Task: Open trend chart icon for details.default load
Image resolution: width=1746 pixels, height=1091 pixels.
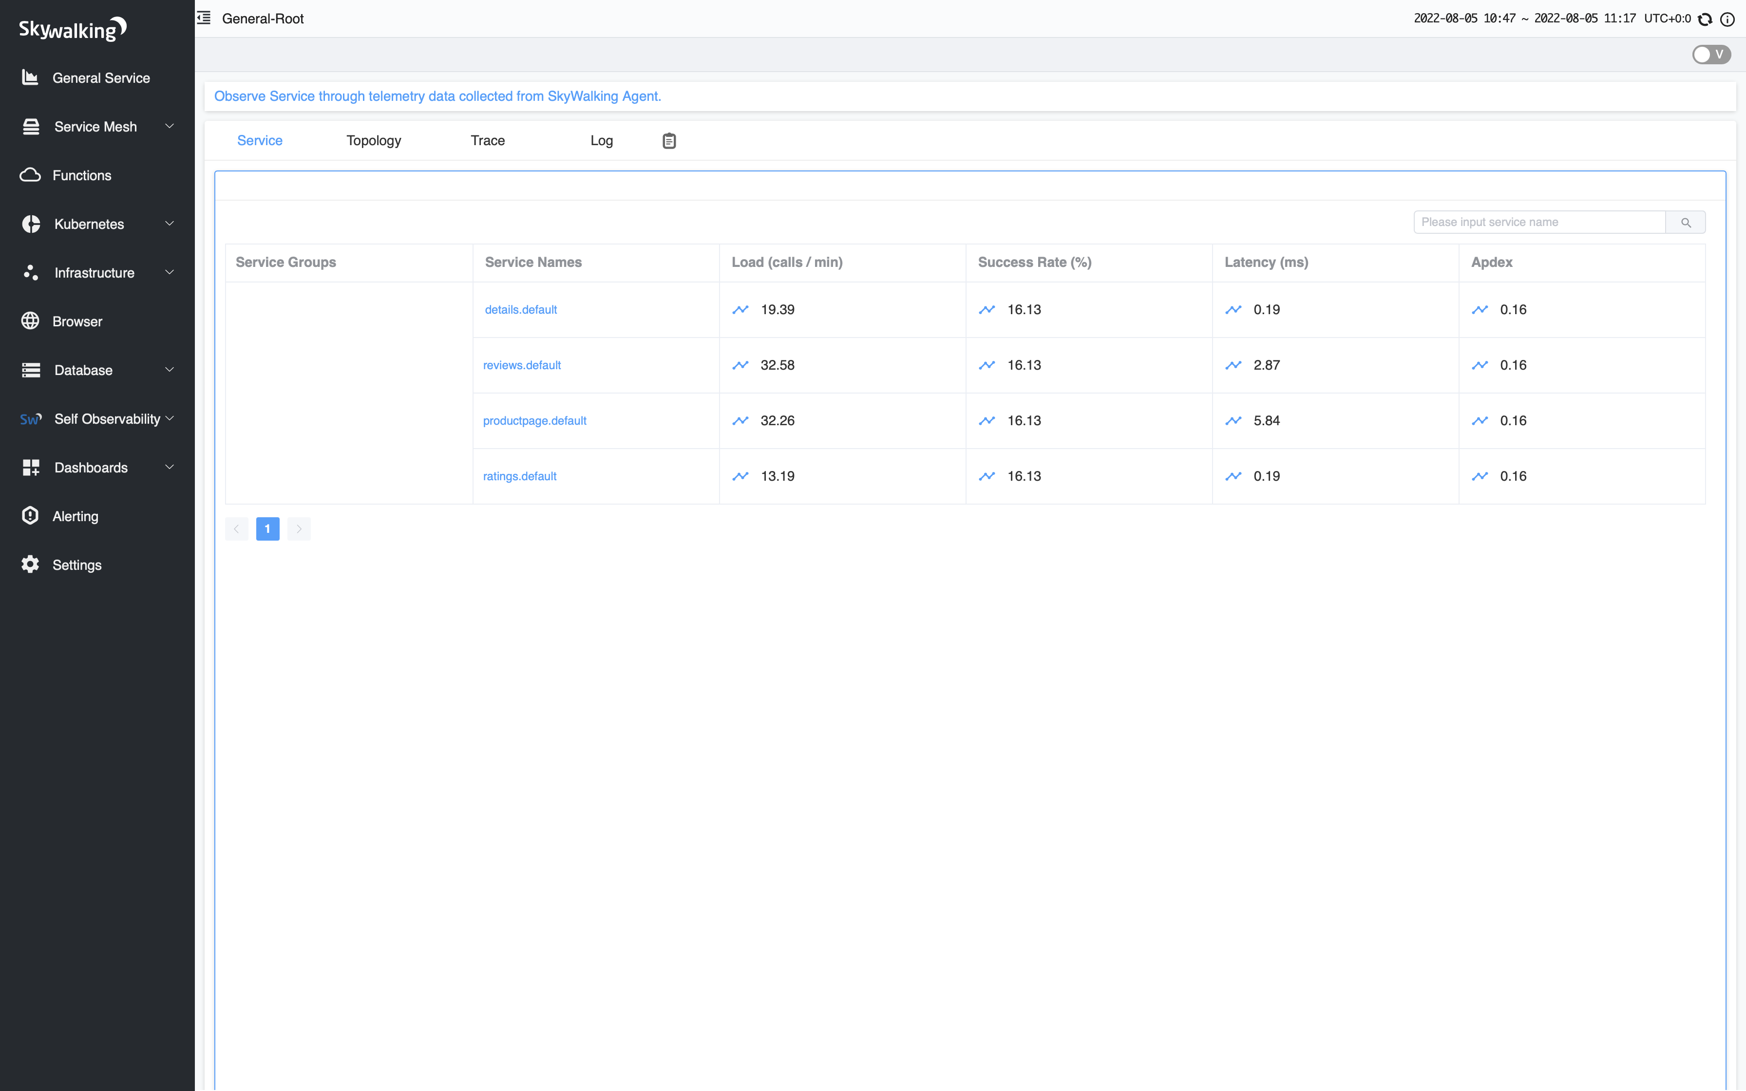Action: [740, 310]
